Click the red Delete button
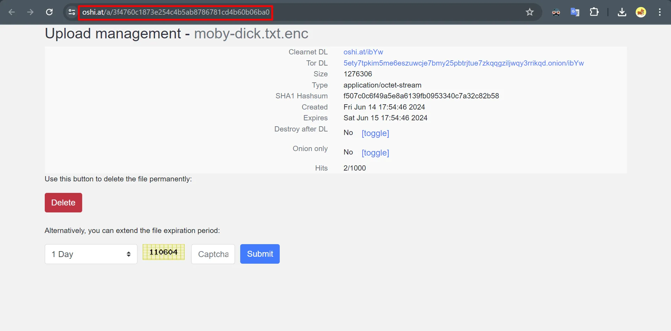The width and height of the screenshot is (671, 331). point(63,203)
